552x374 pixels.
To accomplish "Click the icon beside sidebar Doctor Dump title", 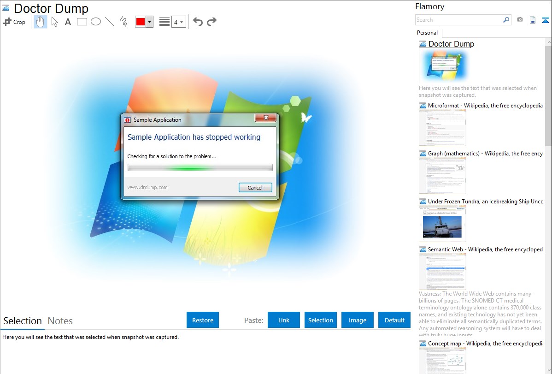I will click(x=423, y=44).
